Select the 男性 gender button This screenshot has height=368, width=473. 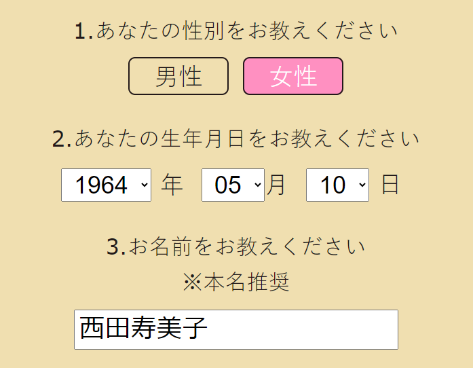point(178,76)
